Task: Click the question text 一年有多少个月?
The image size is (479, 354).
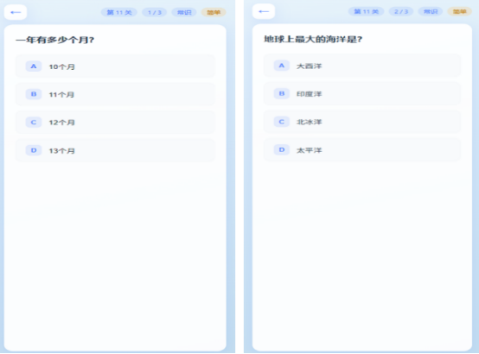Action: pos(55,40)
